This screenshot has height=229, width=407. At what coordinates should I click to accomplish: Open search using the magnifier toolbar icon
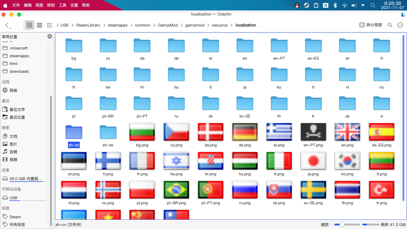point(390,25)
